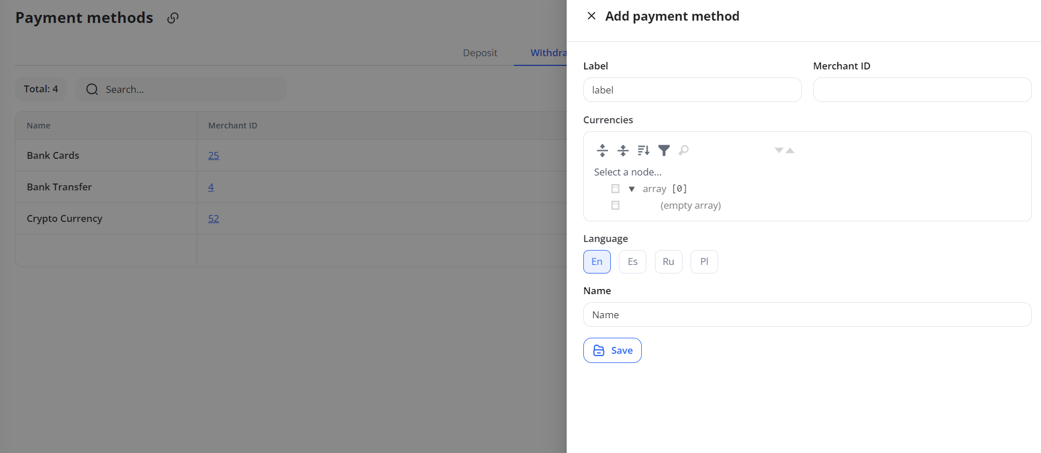Select the En language option
This screenshot has height=453, width=1041.
(597, 261)
